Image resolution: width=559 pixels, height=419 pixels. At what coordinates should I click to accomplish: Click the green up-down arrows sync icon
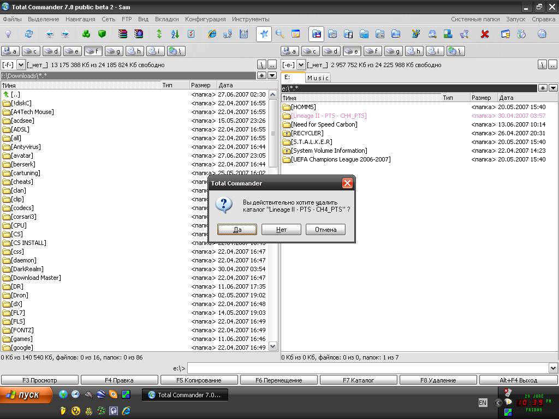(x=159, y=34)
